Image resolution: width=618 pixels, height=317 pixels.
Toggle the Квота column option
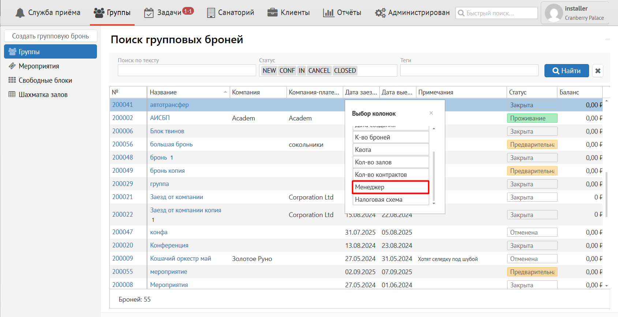pyautogui.click(x=390, y=150)
